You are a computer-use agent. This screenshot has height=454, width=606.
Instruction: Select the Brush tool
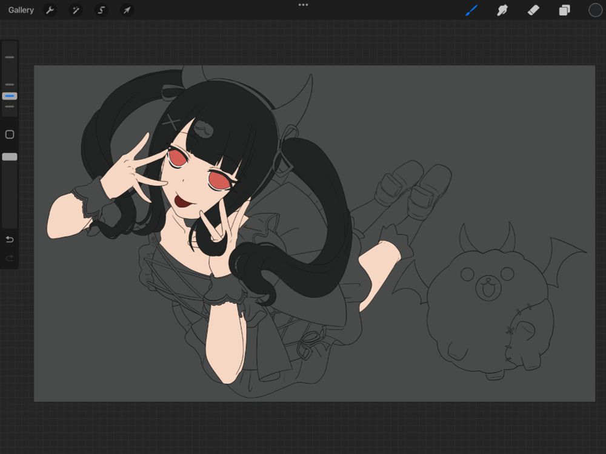point(471,10)
